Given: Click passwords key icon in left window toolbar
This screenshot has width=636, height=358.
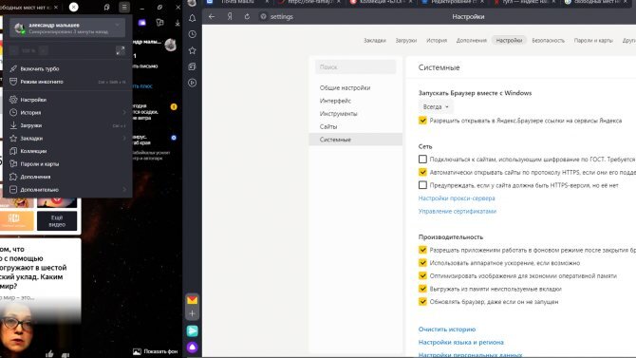Looking at the screenshot, I should (x=159, y=23).
